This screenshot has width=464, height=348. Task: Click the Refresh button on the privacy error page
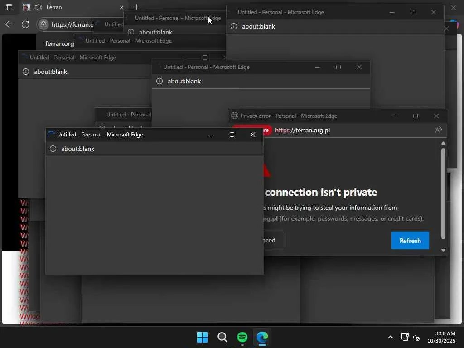(x=410, y=241)
